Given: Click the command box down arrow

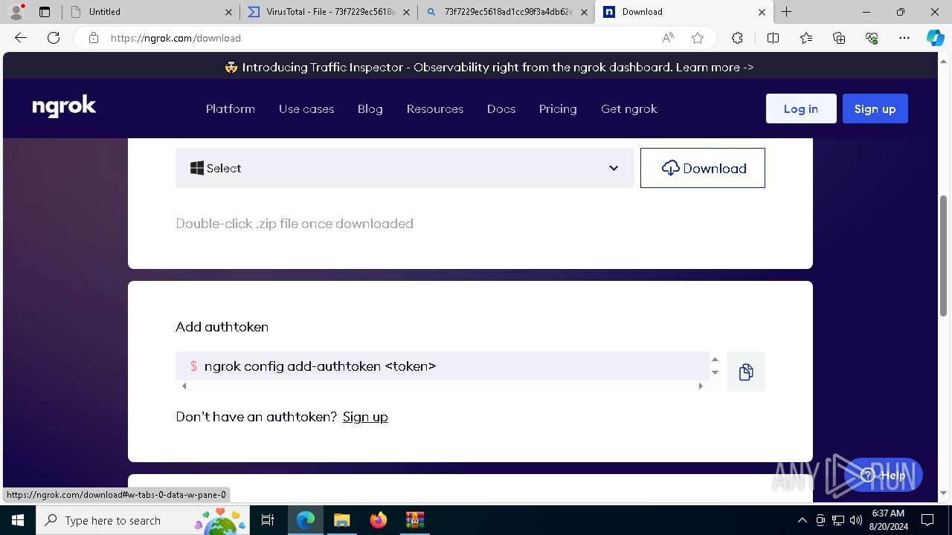Looking at the screenshot, I should click(715, 372).
